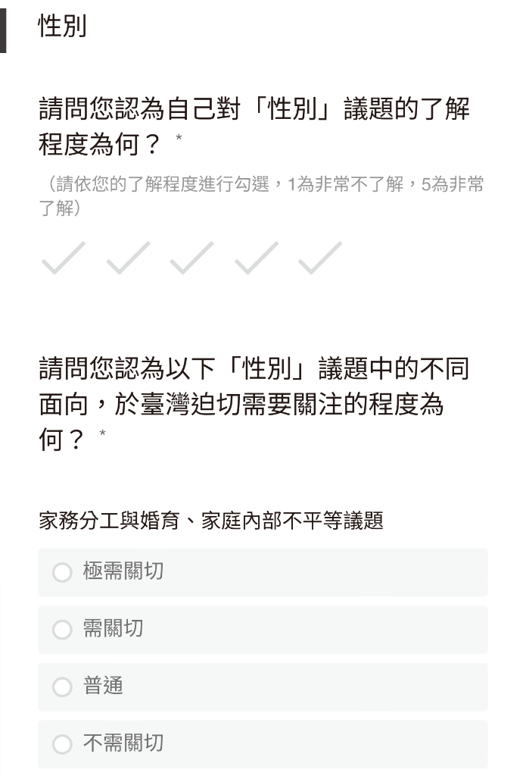The image size is (526, 776).
Task: Select the fifth checkmark for rating 5
Action: point(320,258)
